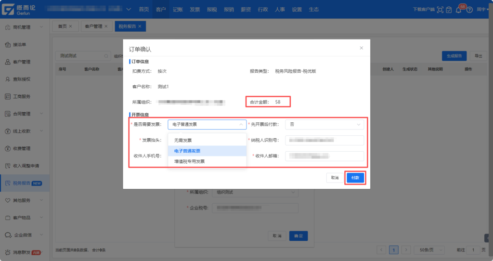Image resolution: width=493 pixels, height=261 pixels.
Task: Switch to the 首页 tab
Action: click(62, 26)
